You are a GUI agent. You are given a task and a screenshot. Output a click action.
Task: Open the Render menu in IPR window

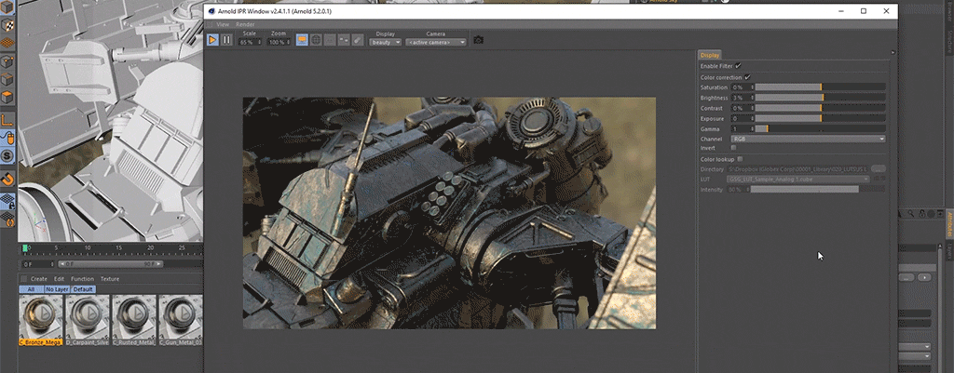point(245,24)
